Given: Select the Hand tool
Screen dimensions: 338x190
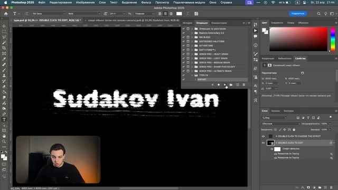Looking at the screenshot, I should point(4,136).
